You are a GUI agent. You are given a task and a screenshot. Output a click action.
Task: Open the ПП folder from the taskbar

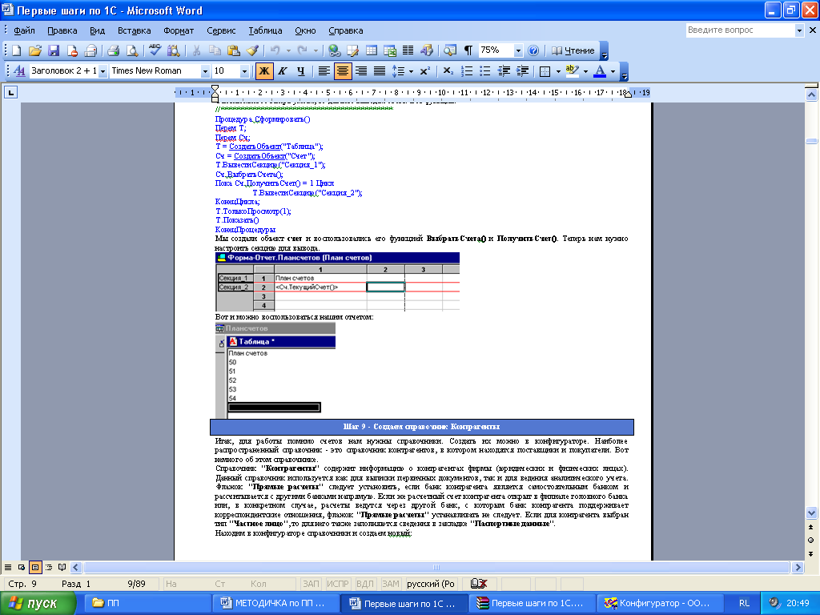click(148, 603)
